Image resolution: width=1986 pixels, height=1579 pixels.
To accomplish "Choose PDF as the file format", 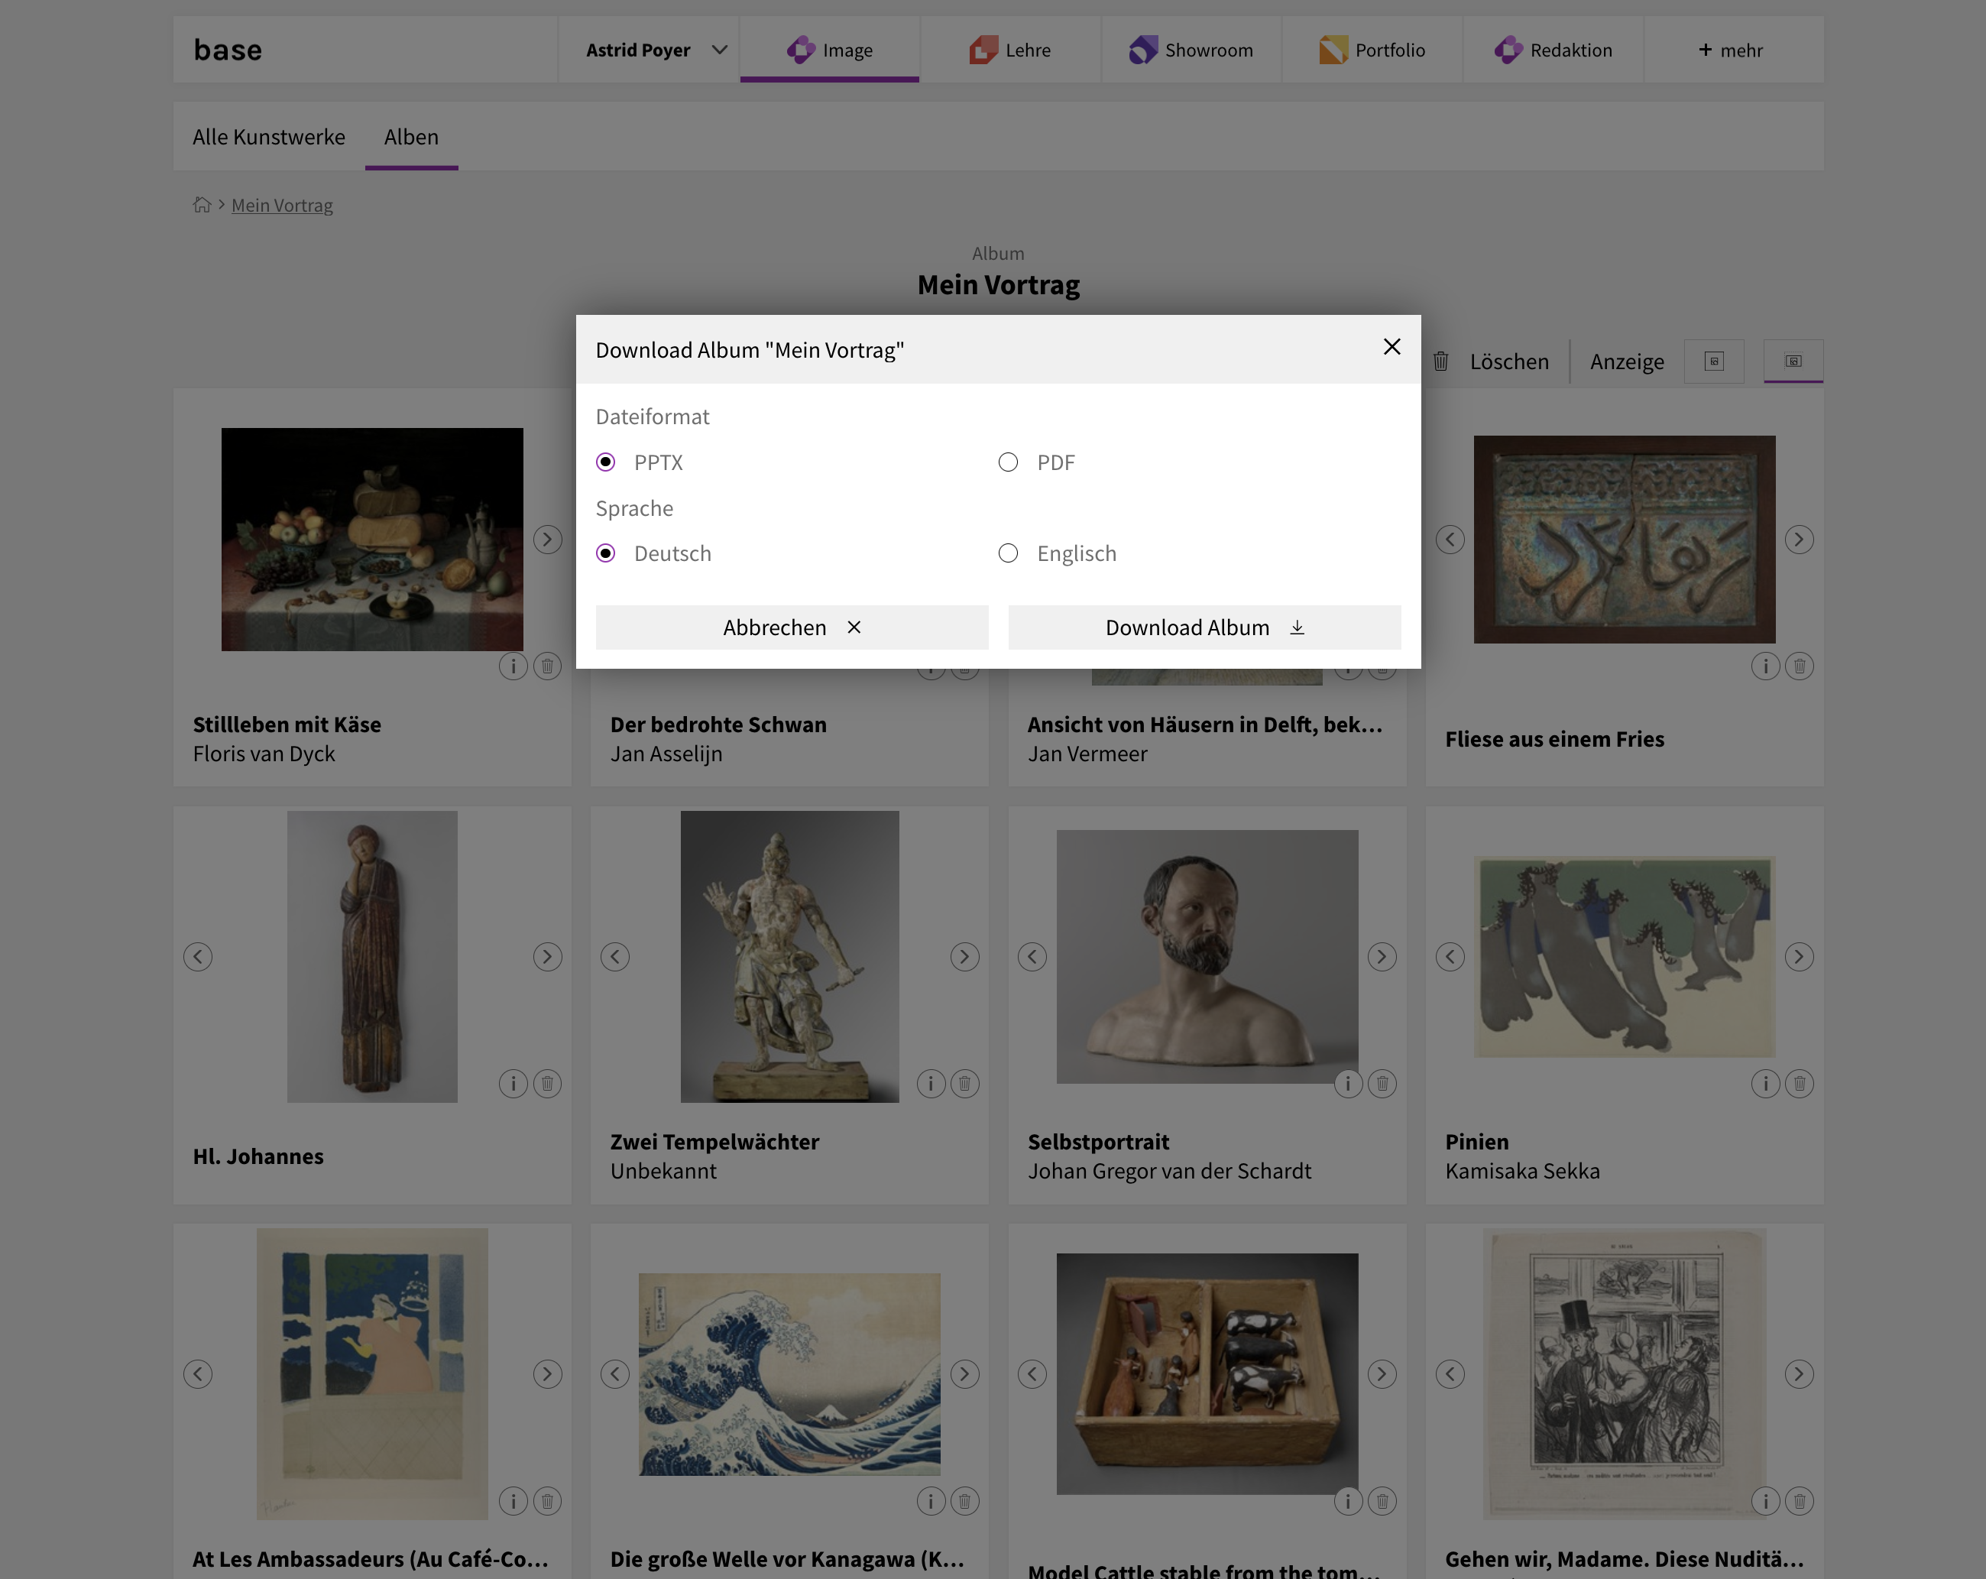I will [1008, 462].
